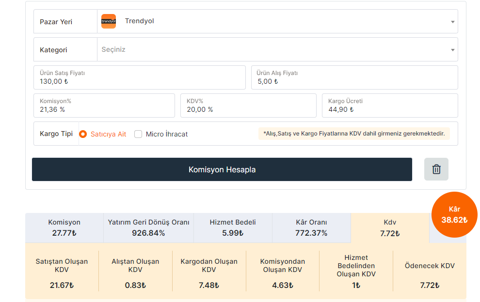
Task: Open the Yatırım Geri Dönüş Oranı tab
Action: click(148, 228)
